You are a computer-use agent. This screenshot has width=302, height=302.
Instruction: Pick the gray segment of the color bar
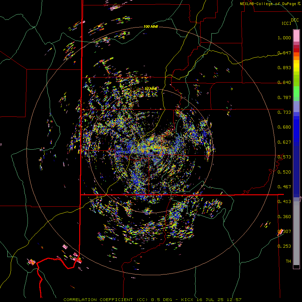[296, 233]
